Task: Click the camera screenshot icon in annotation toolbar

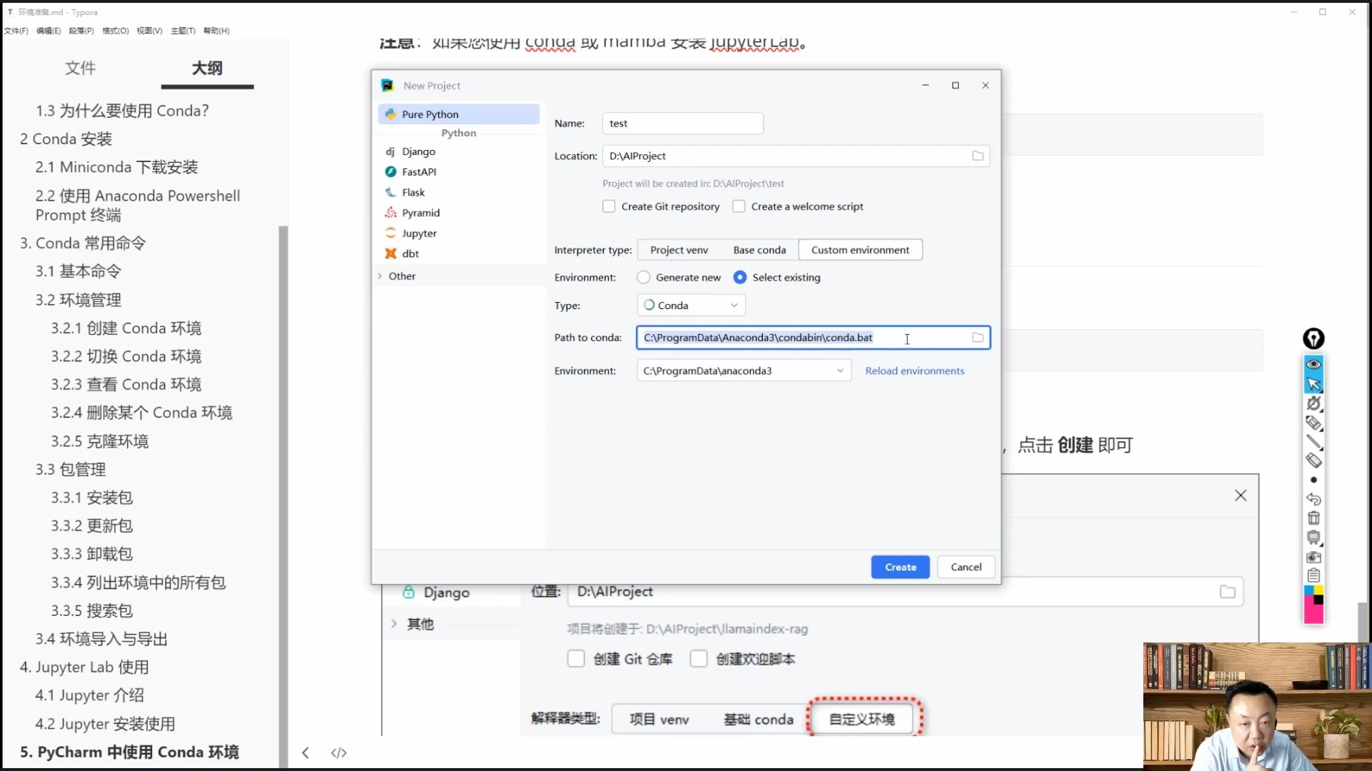Action: [x=1313, y=557]
